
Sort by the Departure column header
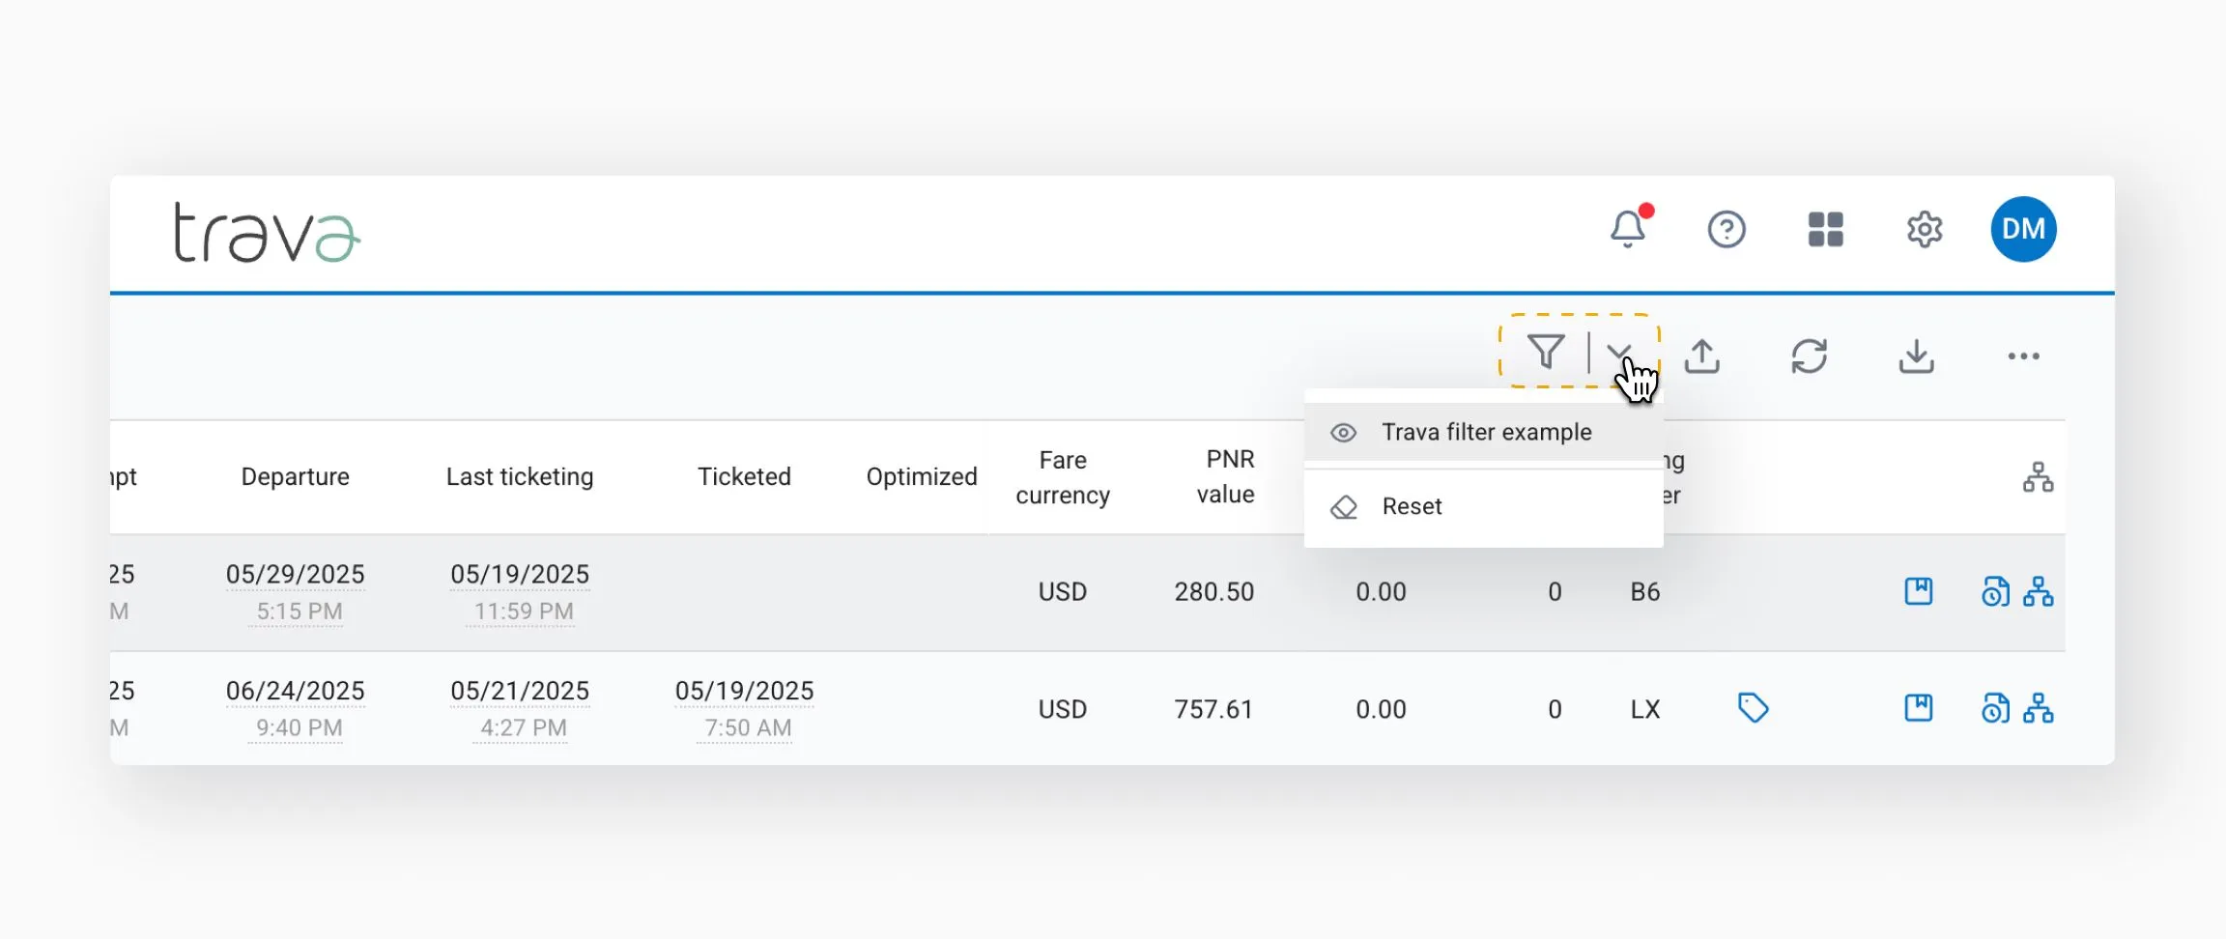(295, 476)
